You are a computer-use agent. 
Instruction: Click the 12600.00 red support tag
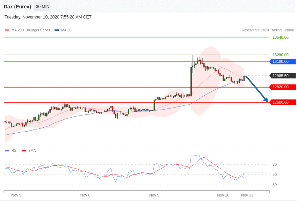point(283,102)
